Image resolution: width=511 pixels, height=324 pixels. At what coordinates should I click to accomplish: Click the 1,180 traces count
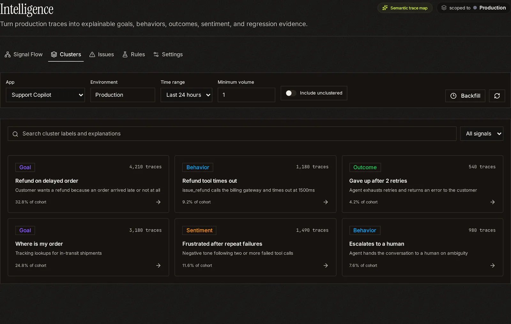312,167
